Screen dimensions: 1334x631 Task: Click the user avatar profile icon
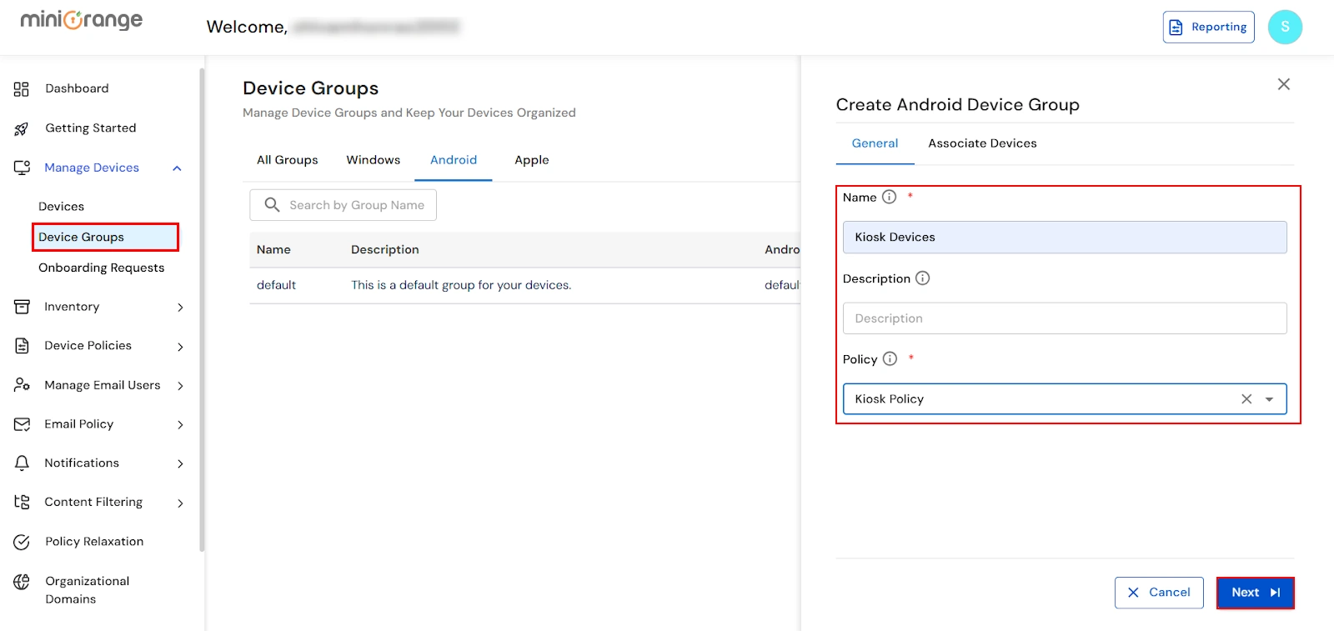(x=1284, y=28)
